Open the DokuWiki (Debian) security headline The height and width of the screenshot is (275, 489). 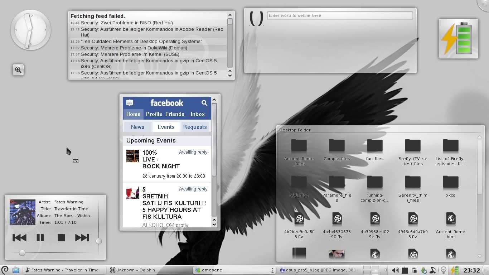(134, 48)
